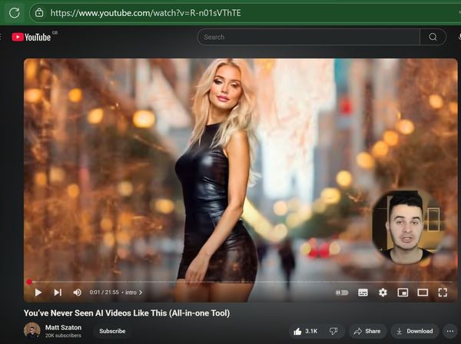Click the video title text
461x344 pixels.
tap(127, 313)
